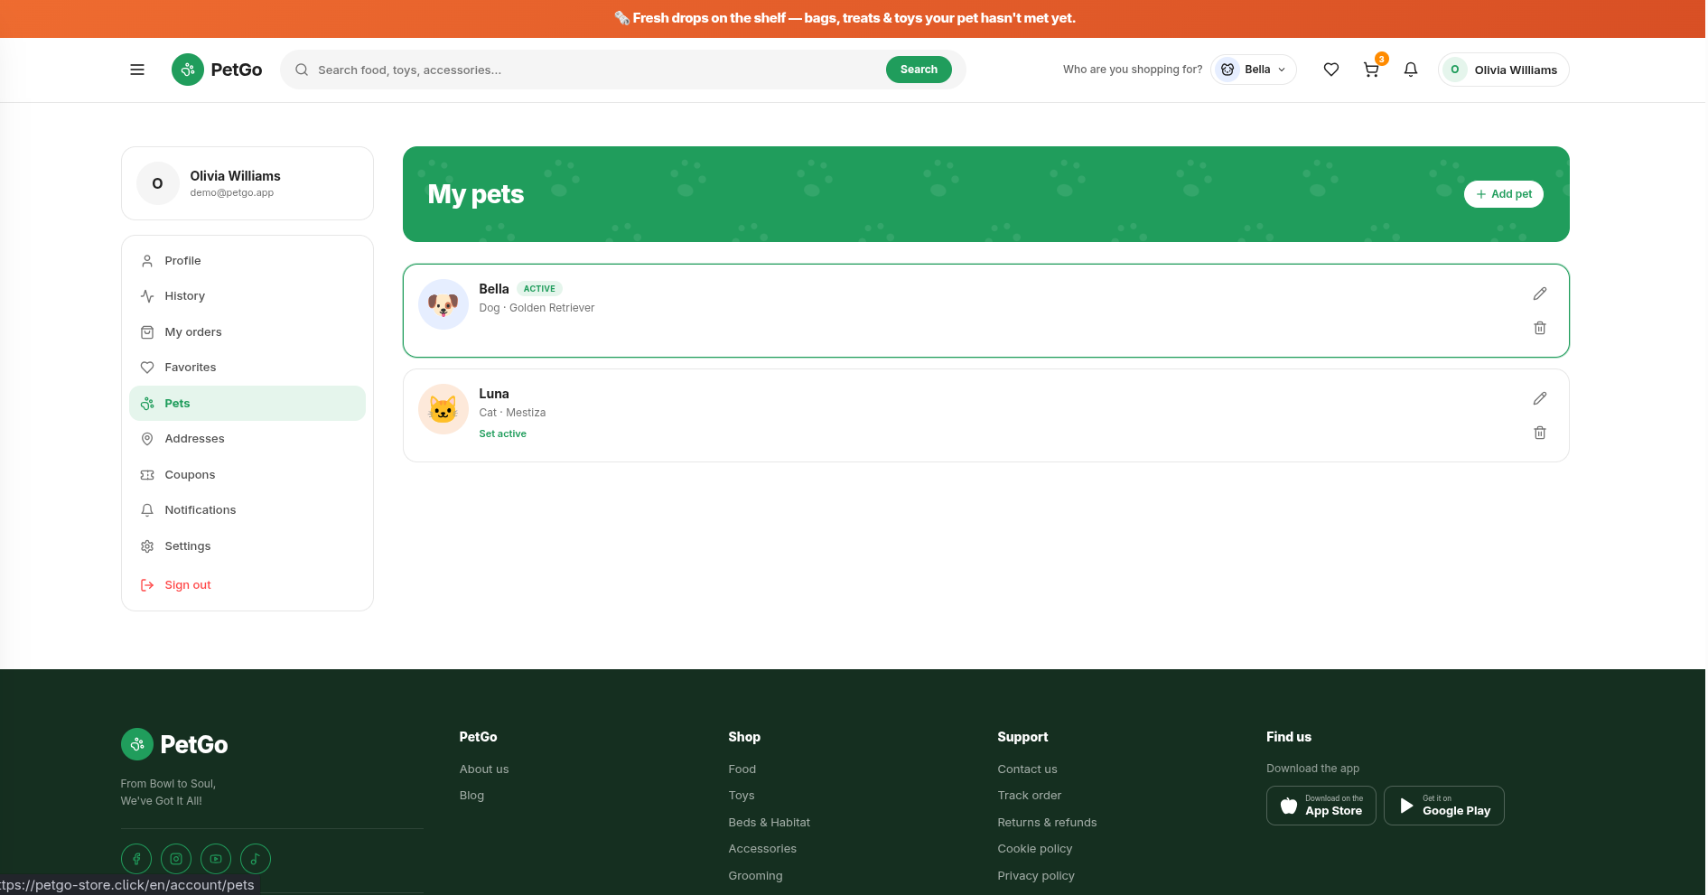1708x895 pixels.
Task: Open Favorites in account sidebar
Action: [x=247, y=368]
